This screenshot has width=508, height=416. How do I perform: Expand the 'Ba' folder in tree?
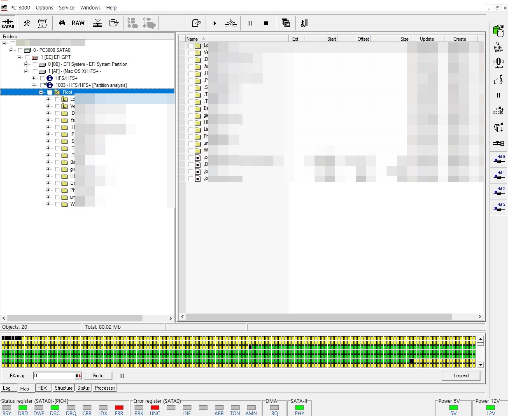click(x=49, y=162)
